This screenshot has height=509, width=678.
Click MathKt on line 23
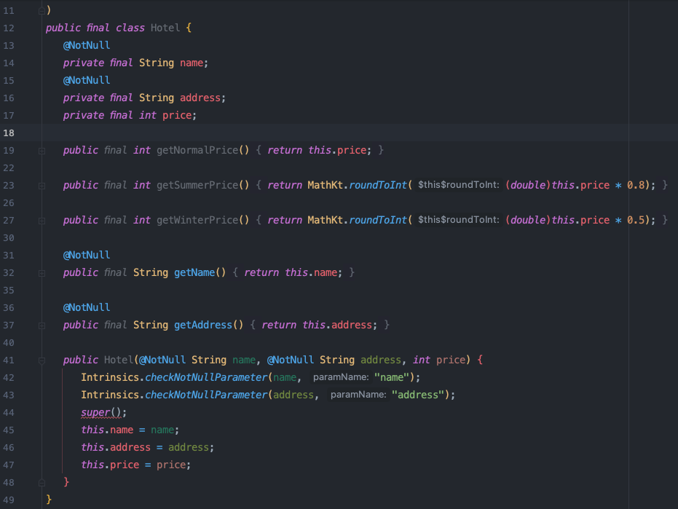[x=325, y=185]
